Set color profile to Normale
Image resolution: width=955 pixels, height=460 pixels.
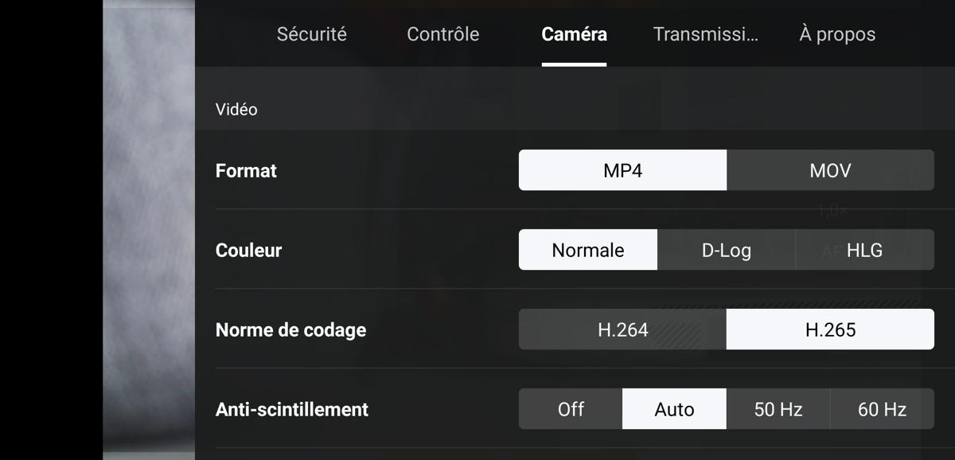click(588, 250)
